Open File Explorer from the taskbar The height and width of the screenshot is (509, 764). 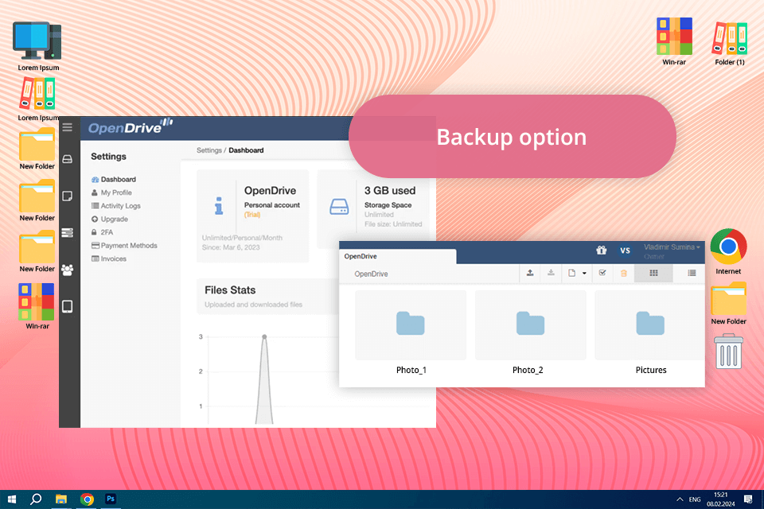coord(61,499)
